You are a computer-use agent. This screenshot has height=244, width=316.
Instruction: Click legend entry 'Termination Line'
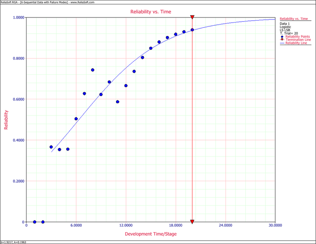coord(298,40)
